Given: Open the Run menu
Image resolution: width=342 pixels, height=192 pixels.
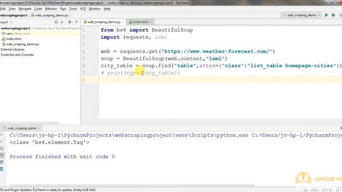Looking at the screenshot, I should pos(63,9).
